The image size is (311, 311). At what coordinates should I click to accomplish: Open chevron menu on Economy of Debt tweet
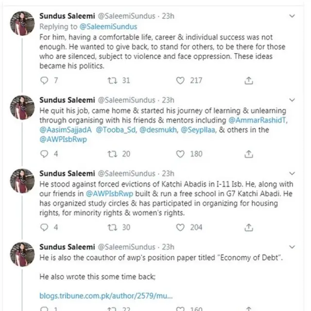[292, 247]
